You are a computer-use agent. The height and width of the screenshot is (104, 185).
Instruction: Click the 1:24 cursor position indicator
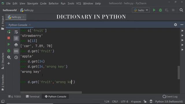[107, 101]
